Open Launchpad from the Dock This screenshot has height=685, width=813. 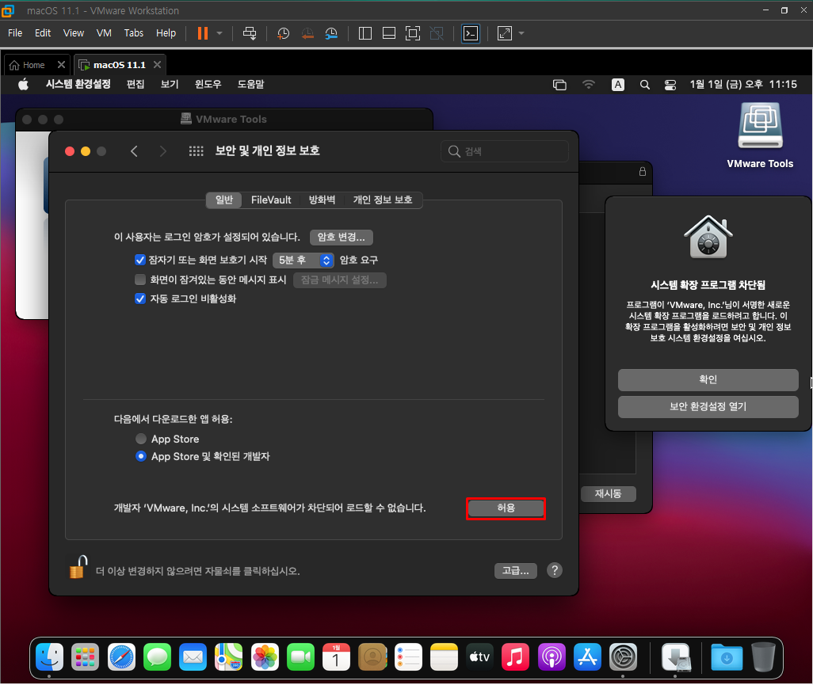coord(85,657)
